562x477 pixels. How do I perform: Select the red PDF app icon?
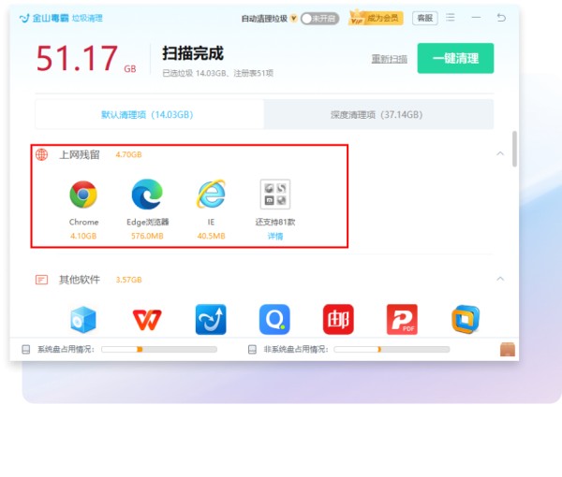click(x=402, y=319)
